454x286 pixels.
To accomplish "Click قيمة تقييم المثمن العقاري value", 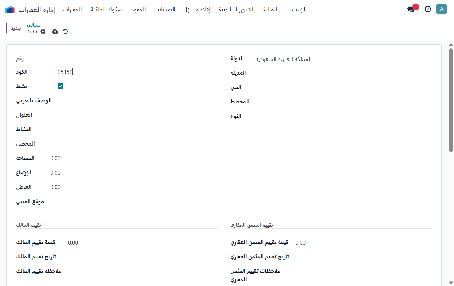I will (301, 243).
